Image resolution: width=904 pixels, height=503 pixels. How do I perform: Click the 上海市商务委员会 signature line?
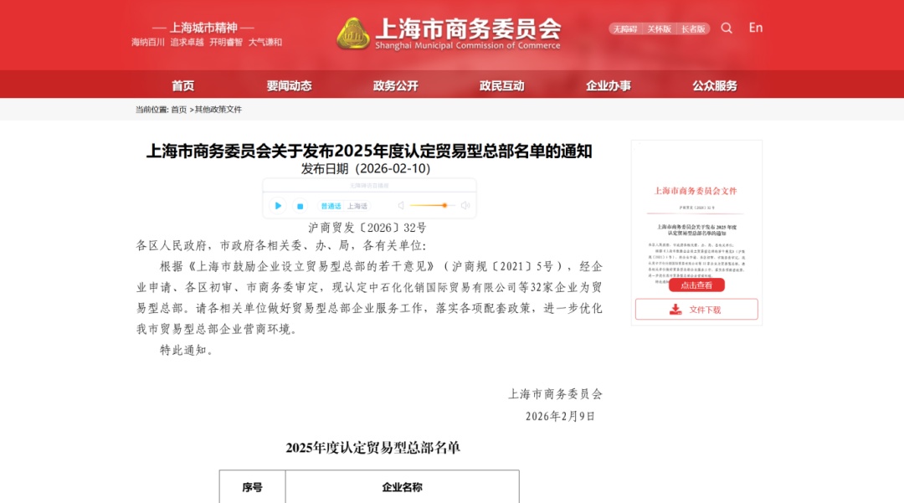(555, 394)
